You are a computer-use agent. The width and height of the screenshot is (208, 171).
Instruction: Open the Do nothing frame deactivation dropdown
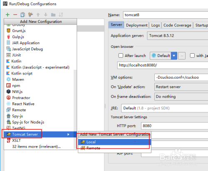181,97
